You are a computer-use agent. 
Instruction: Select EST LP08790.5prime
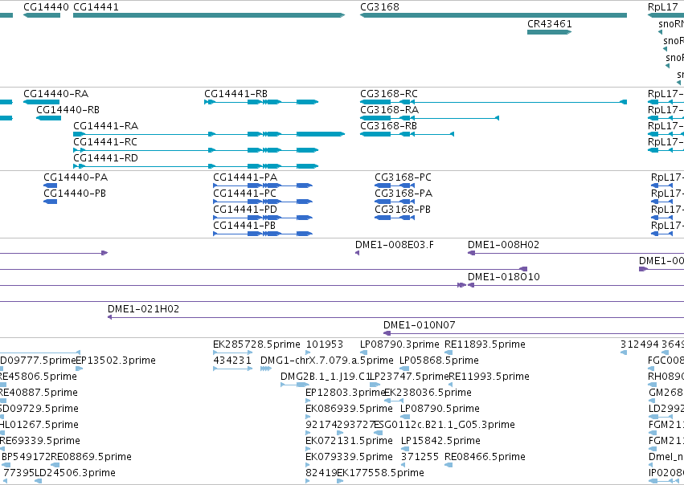440,408
